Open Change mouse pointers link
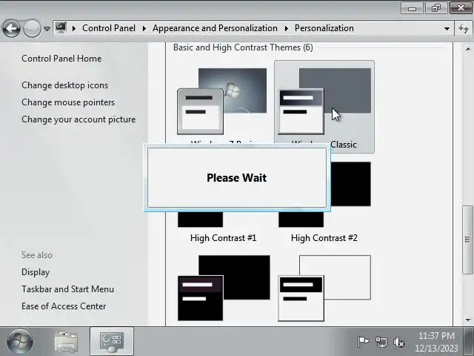 [68, 102]
